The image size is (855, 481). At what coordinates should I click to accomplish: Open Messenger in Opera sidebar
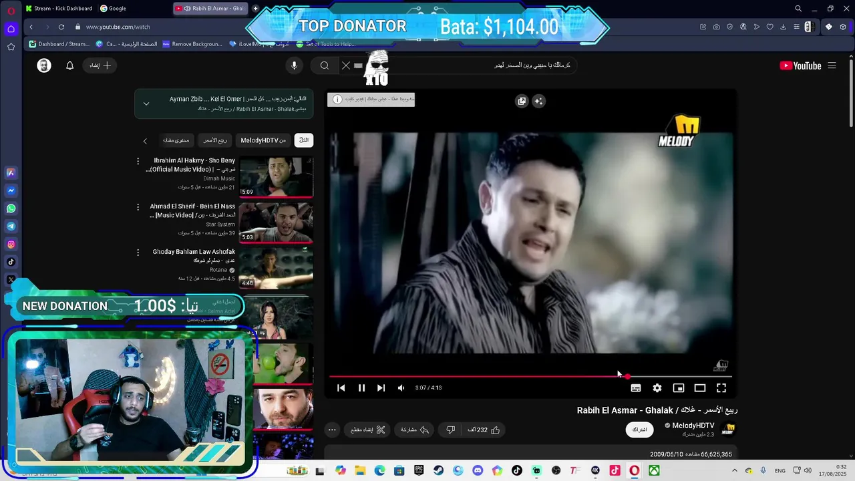click(11, 190)
